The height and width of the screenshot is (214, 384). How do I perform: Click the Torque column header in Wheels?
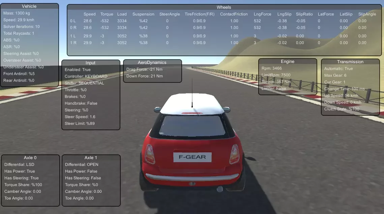(107, 14)
